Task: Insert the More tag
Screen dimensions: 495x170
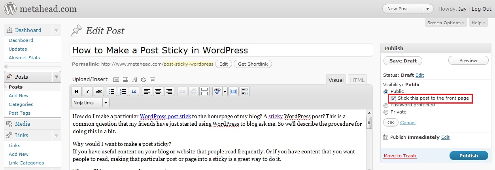Action: point(204,91)
